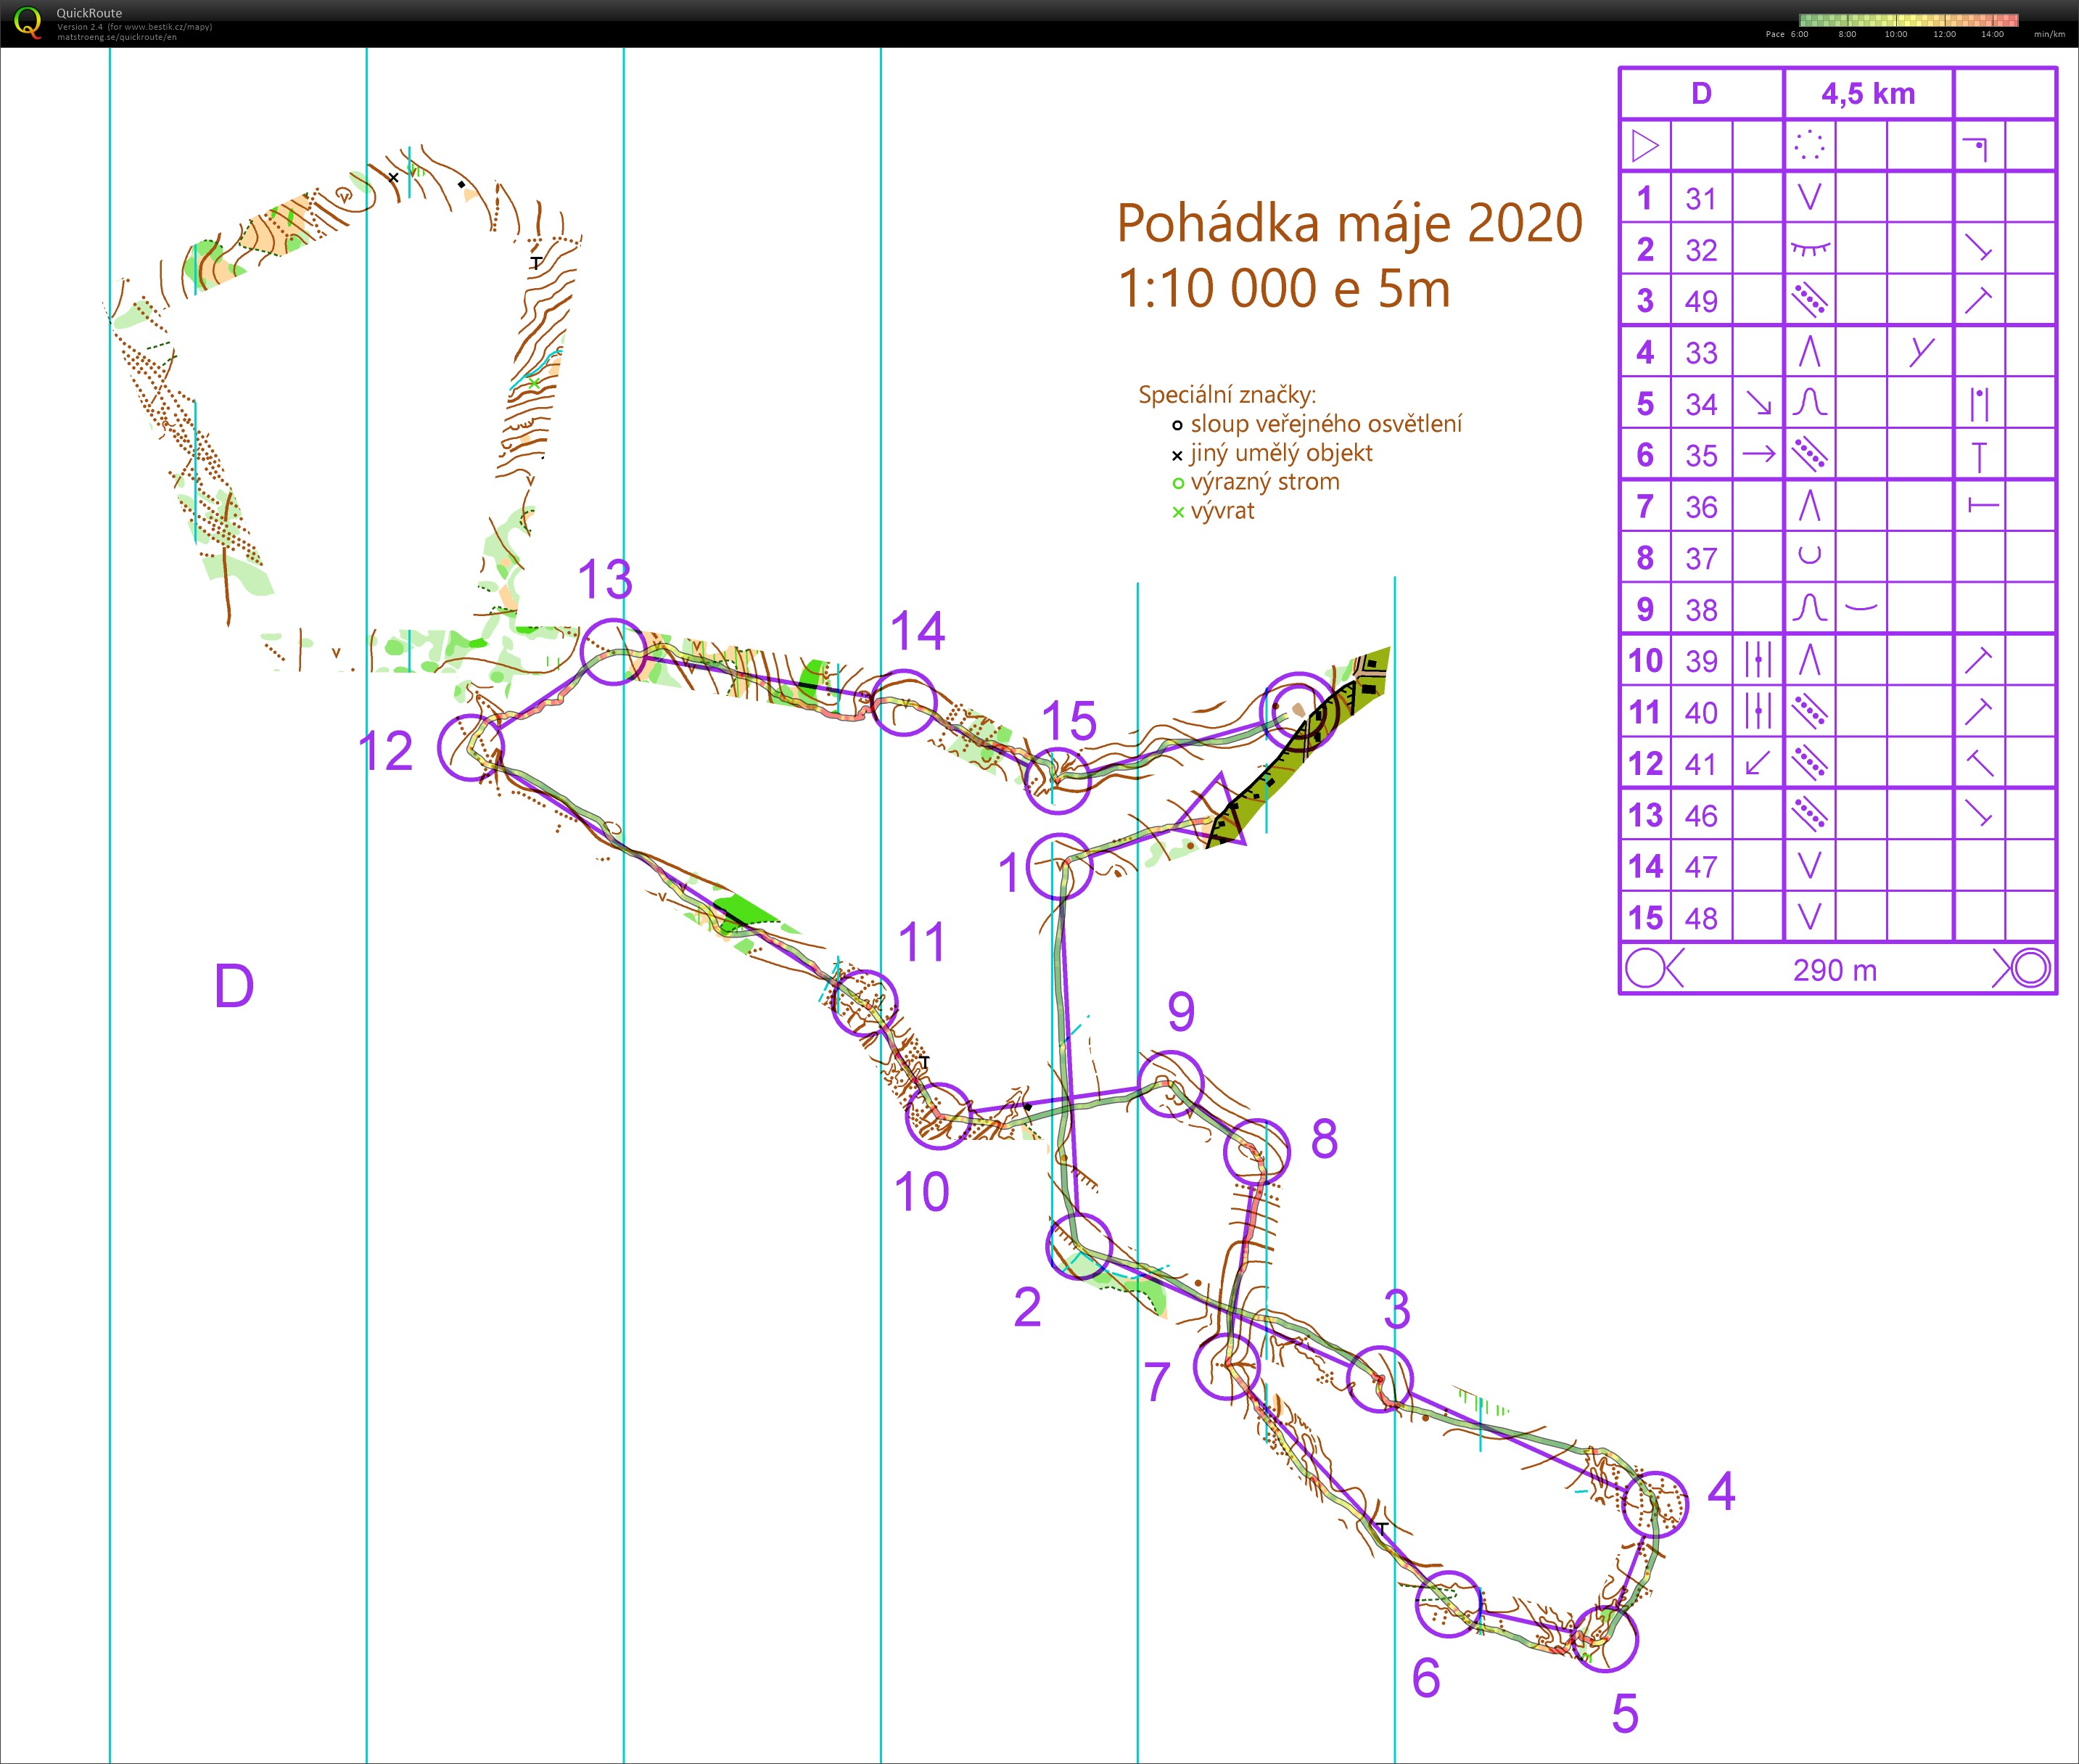The width and height of the screenshot is (2079, 1764).
Task: Click control circle 13 on the map
Action: 613,651
